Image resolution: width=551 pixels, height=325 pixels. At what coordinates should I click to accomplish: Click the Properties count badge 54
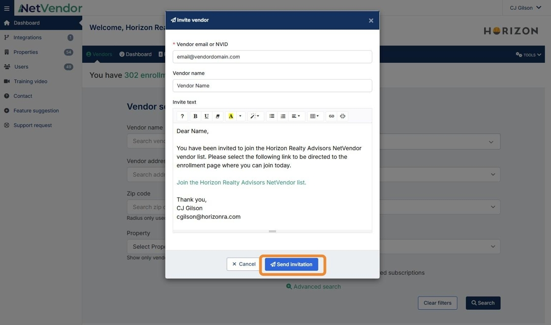[x=68, y=52]
